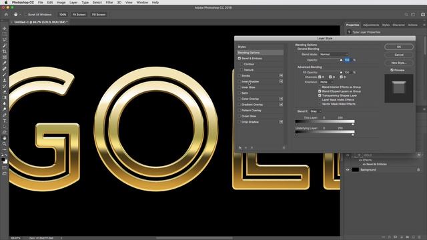Open the Blend If Gray dropdown
The height and width of the screenshot is (240, 427).
316,111
